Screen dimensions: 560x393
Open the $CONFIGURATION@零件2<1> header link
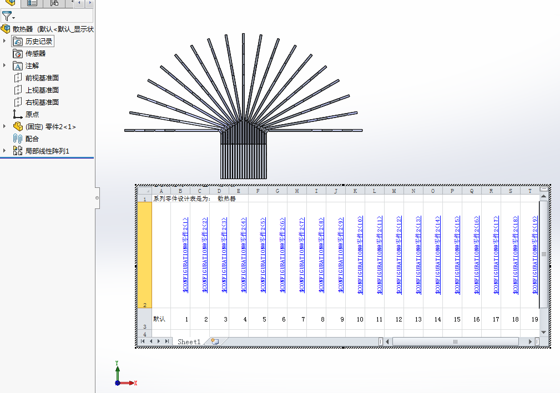[x=185, y=256]
